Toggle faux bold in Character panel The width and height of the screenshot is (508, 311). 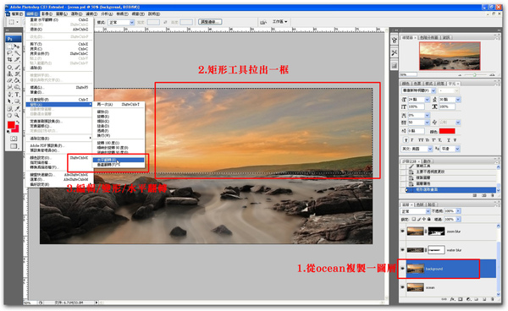406,140
